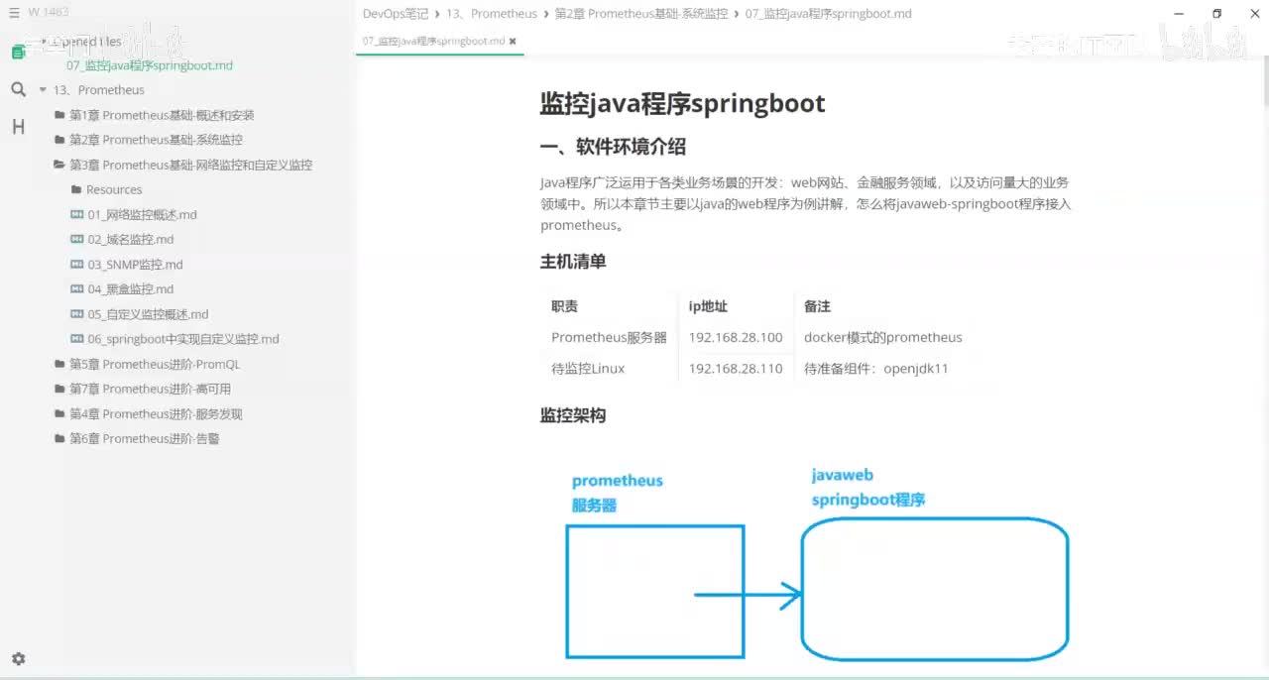Click the cell 192.168.28.100

coord(736,337)
